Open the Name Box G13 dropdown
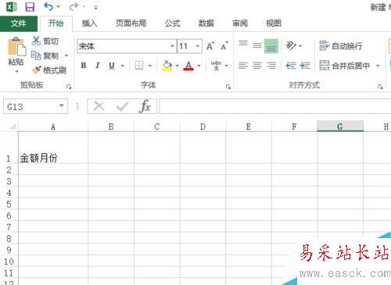Image resolution: width=391 pixels, height=285 pixels. point(62,105)
